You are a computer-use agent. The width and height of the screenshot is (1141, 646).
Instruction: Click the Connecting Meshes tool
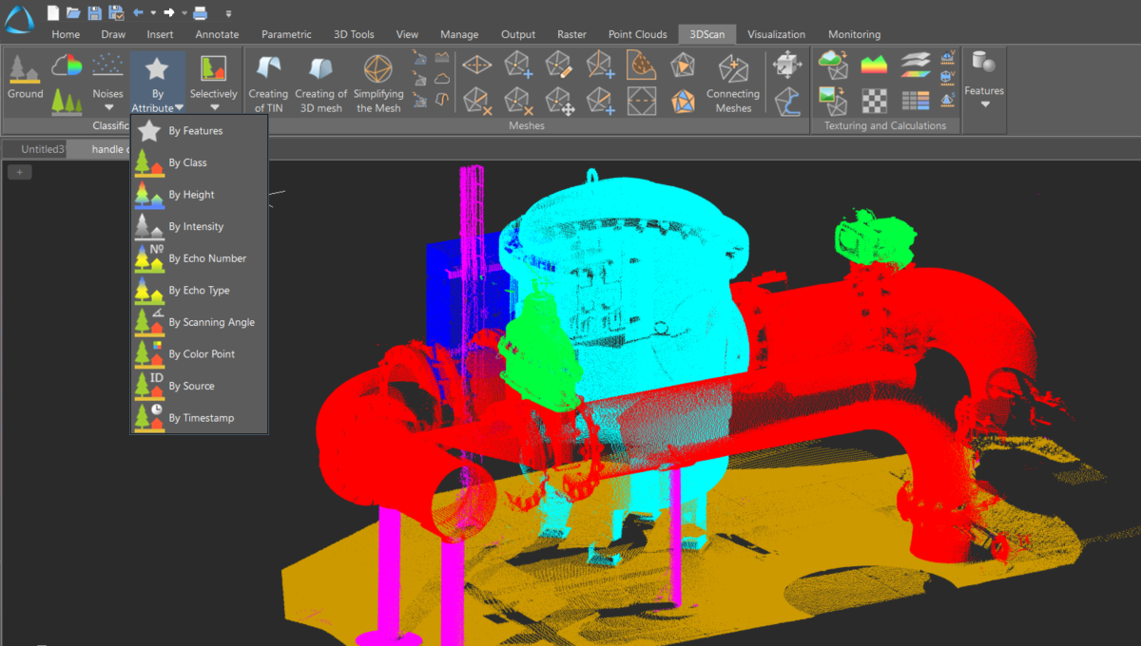tap(732, 82)
